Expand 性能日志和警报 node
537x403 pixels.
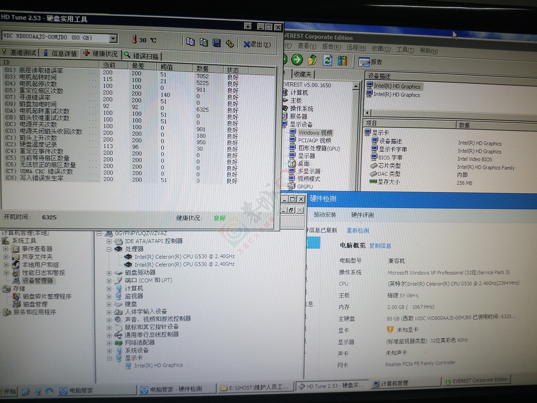click(x=6, y=272)
